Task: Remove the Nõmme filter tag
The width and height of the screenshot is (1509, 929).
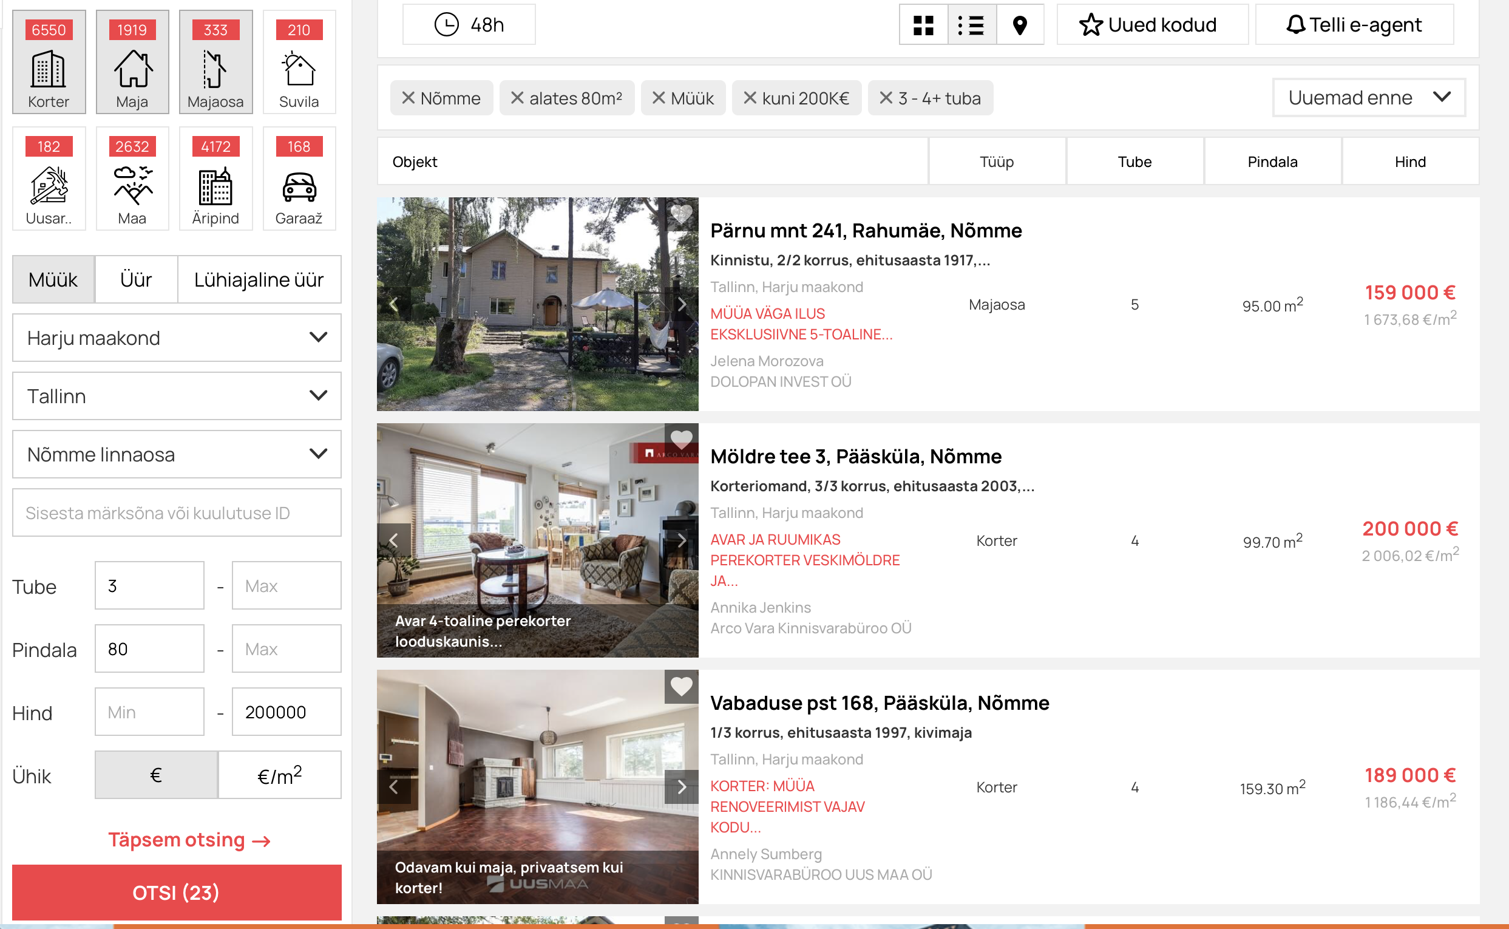Action: (x=409, y=98)
